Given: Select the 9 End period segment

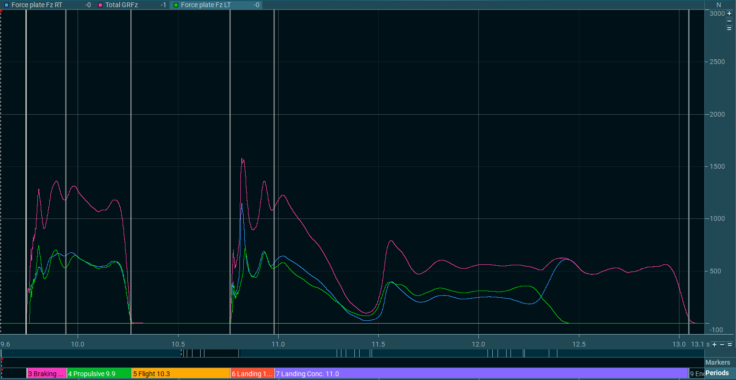Looking at the screenshot, I should (696, 374).
